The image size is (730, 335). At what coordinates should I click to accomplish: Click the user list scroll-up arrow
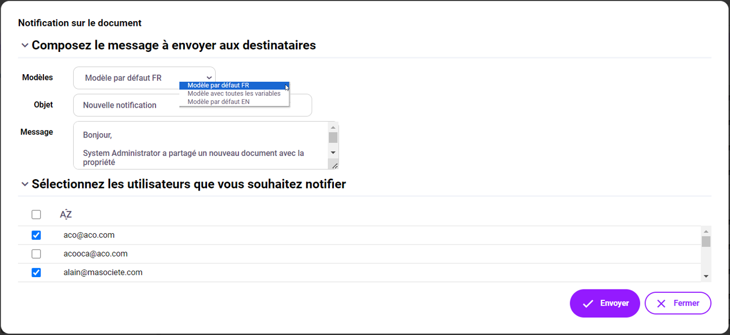click(x=706, y=230)
